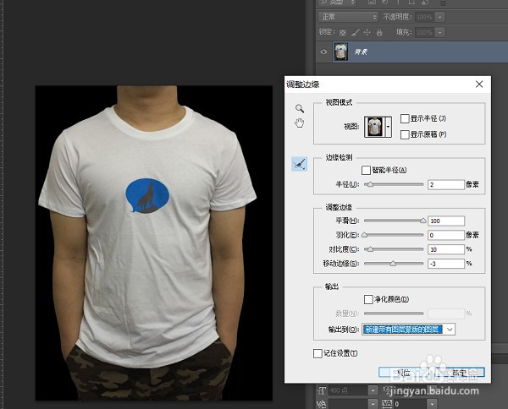Open the kerning dropdown arrow
Image resolution: width=508 pixels, height=409 pixels.
(373, 404)
